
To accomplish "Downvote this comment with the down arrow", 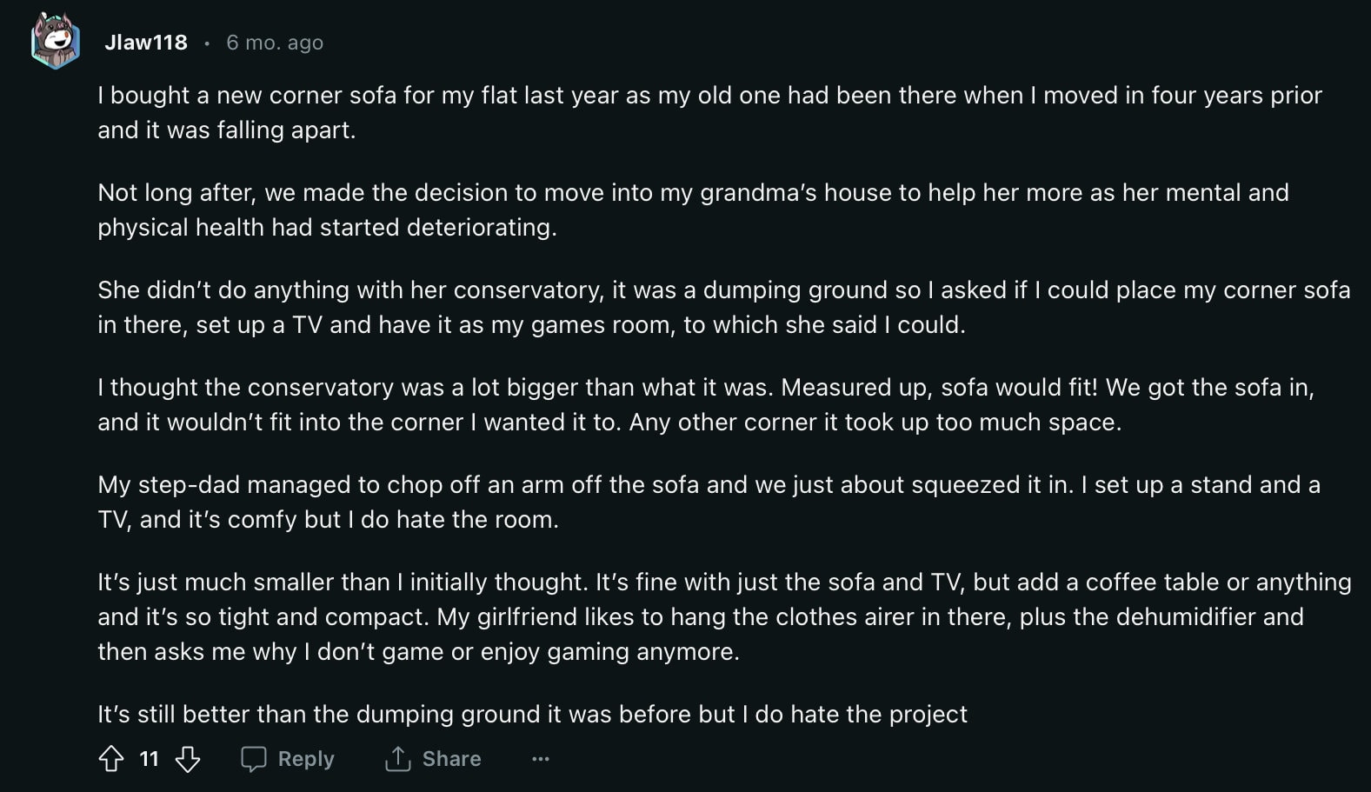I will [188, 759].
